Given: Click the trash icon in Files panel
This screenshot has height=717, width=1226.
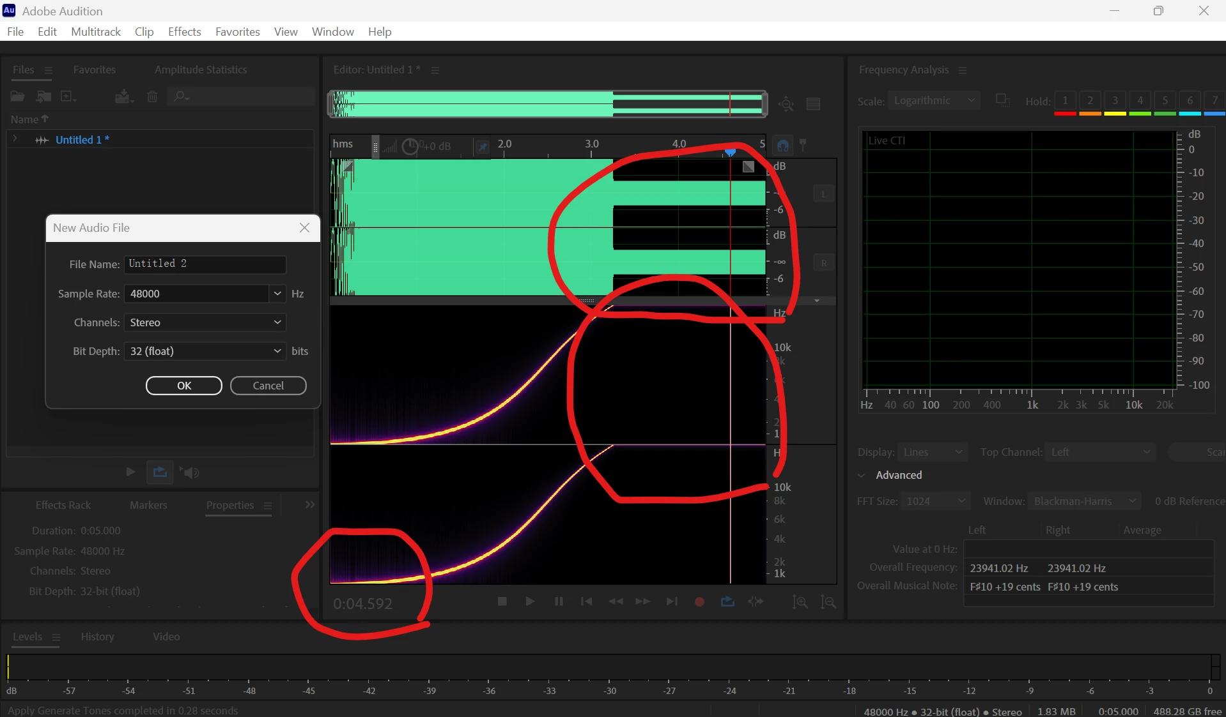Looking at the screenshot, I should coord(152,96).
